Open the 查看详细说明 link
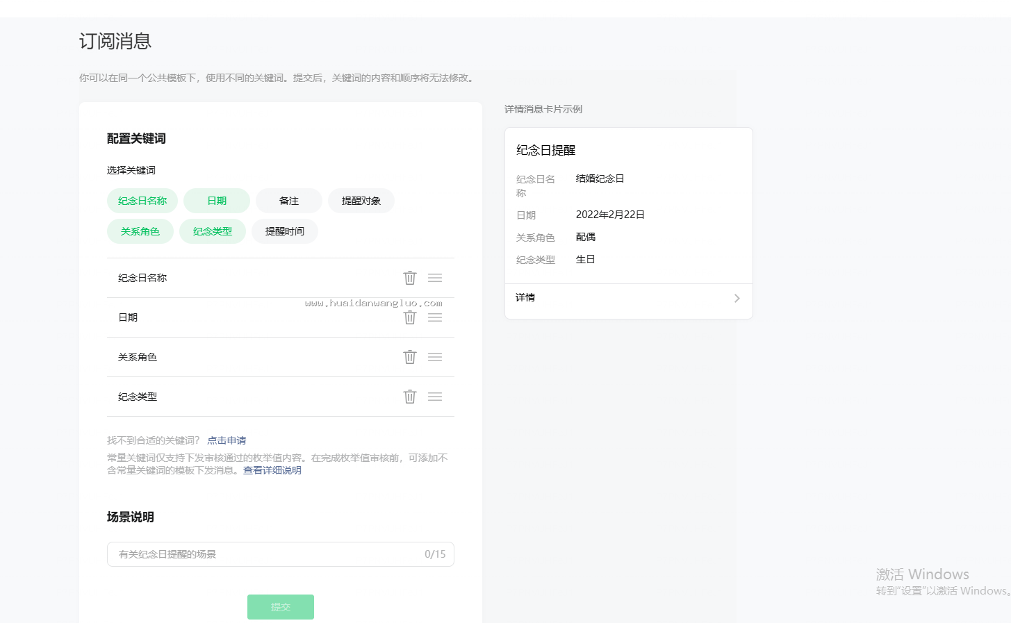The image size is (1011, 623). [272, 470]
